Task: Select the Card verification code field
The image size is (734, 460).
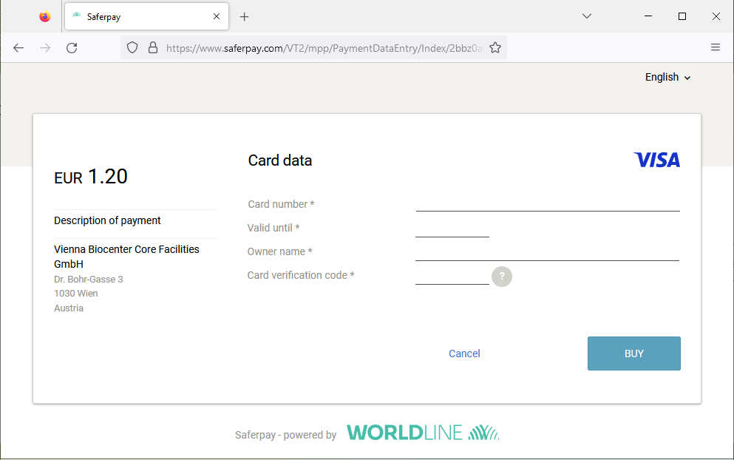Action: click(452, 275)
